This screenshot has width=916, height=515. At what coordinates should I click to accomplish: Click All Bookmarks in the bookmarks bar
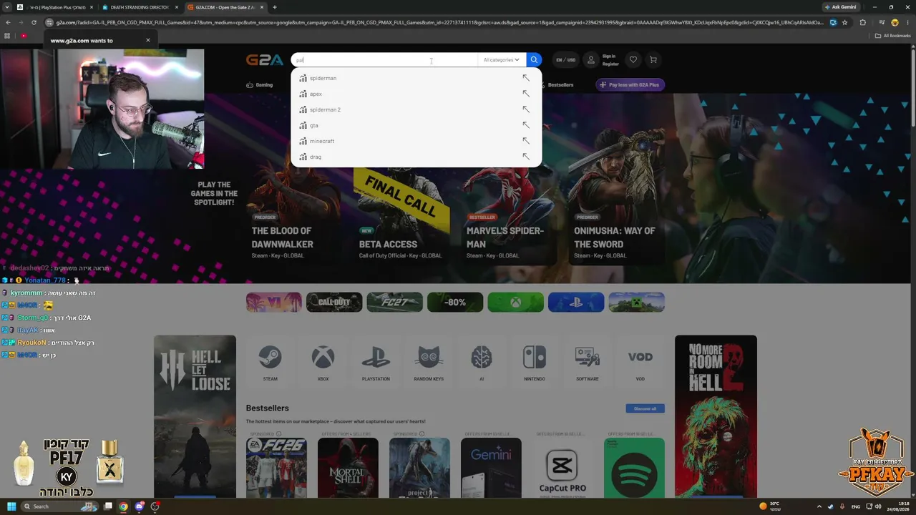(893, 35)
